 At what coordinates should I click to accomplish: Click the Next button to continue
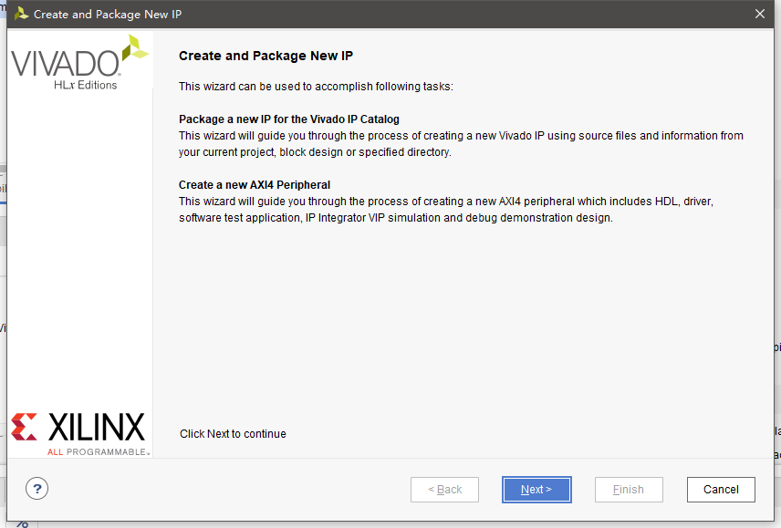point(536,490)
